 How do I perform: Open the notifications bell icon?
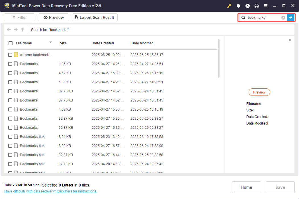[238, 6]
